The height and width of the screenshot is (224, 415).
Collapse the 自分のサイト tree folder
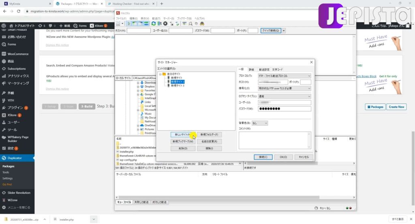pyautogui.click(x=160, y=74)
